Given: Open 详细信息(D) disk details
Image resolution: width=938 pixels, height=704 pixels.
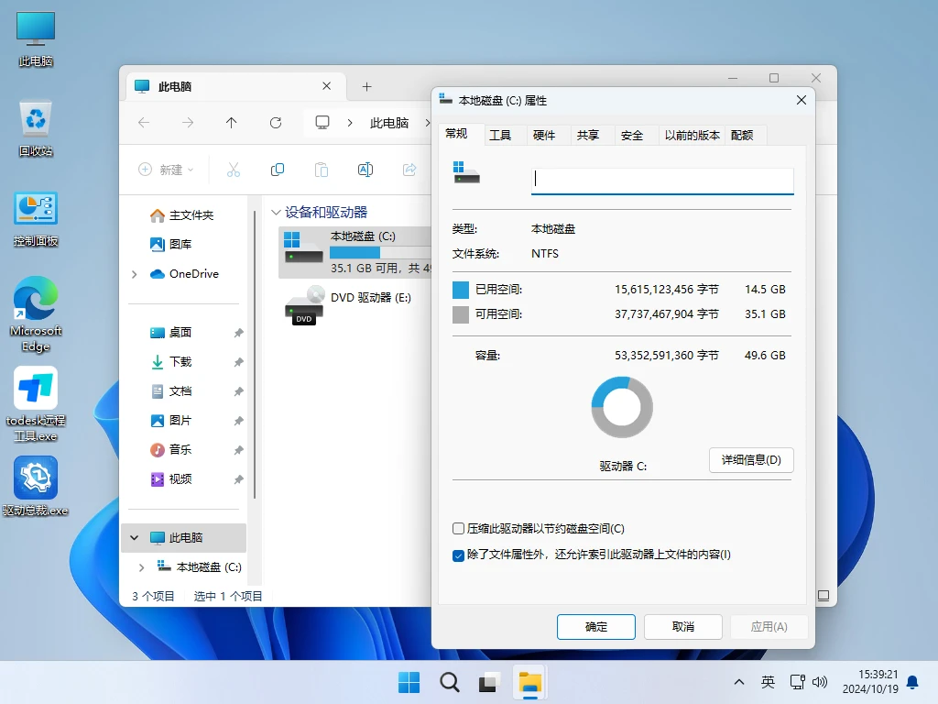Looking at the screenshot, I should tap(751, 460).
